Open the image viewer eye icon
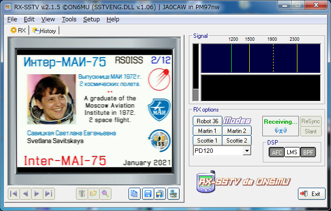This screenshot has height=211, width=331. coord(173,194)
